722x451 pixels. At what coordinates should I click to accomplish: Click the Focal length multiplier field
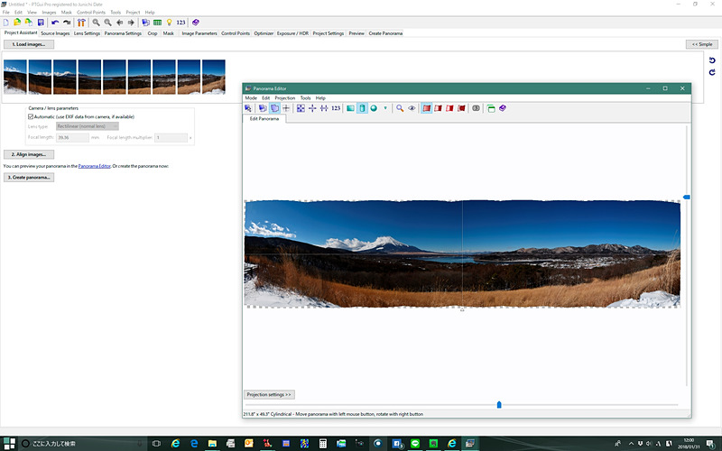point(171,138)
